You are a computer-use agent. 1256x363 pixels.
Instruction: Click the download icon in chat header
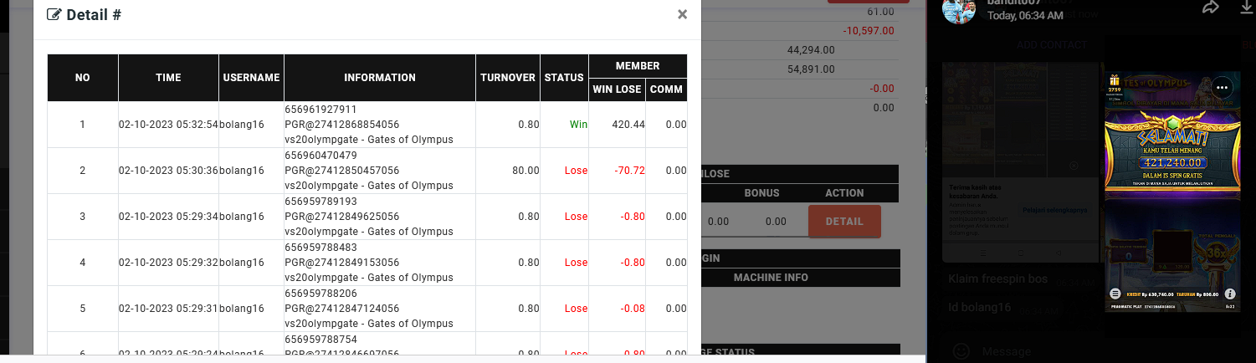(x=1246, y=8)
